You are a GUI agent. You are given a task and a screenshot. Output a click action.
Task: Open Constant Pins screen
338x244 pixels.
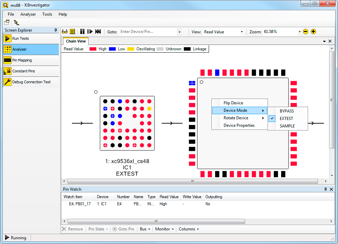31,71
